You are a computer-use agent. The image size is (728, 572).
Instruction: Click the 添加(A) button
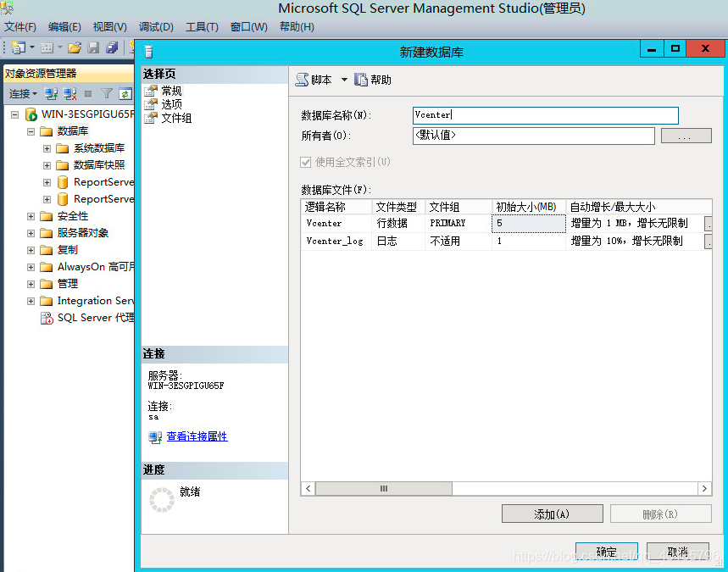point(552,514)
